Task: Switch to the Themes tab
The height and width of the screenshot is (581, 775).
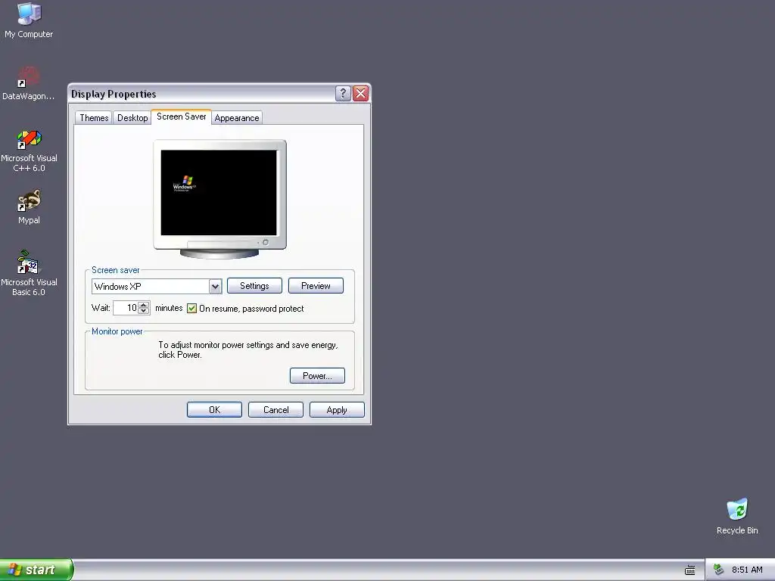Action: point(94,117)
